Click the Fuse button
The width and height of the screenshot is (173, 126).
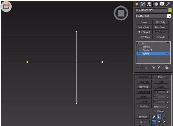pyautogui.click(x=161, y=82)
